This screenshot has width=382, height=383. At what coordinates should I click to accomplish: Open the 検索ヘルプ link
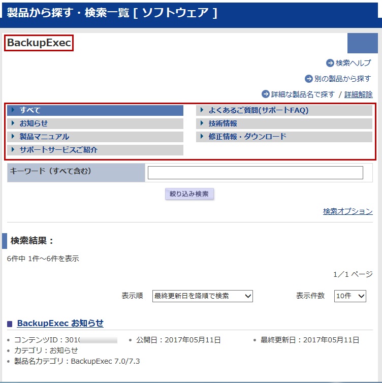tap(353, 63)
